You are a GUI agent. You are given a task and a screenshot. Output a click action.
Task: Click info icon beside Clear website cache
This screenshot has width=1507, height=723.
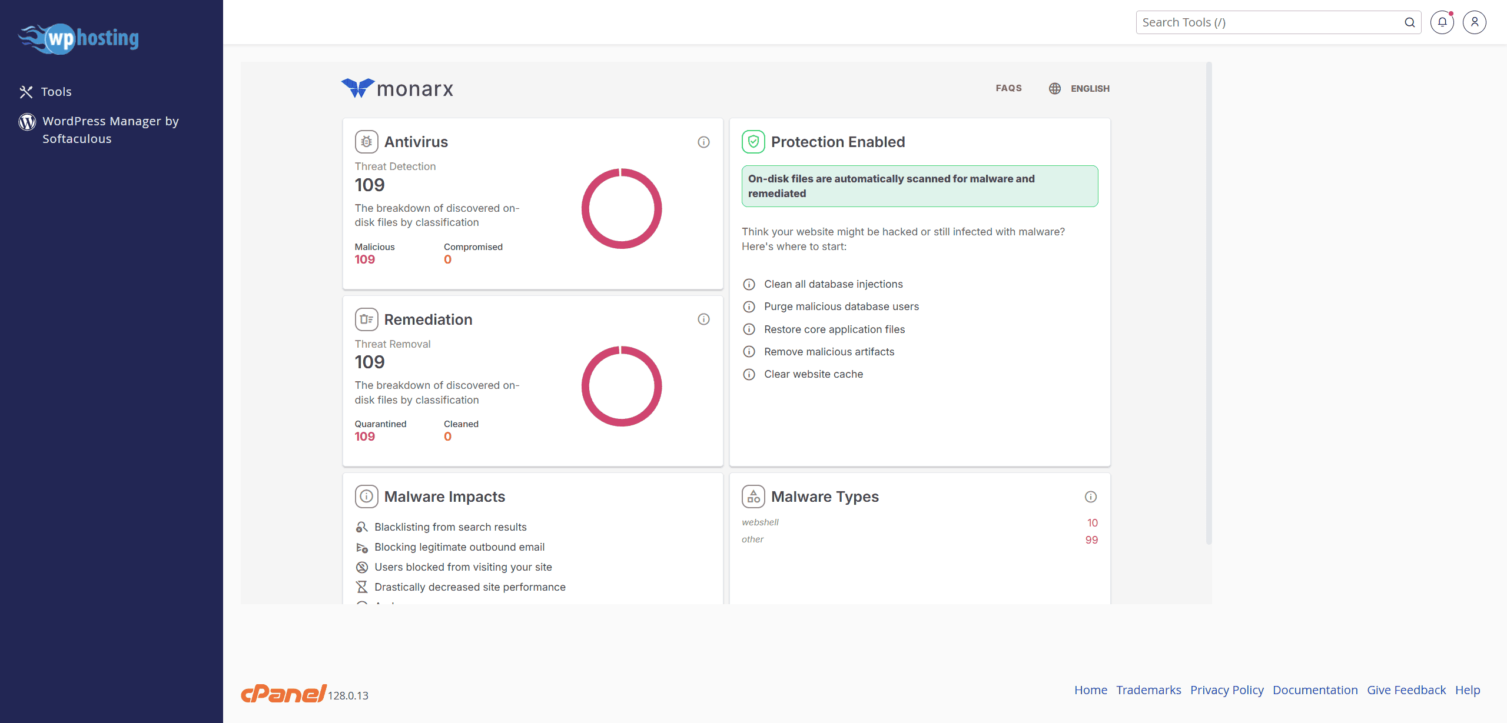[x=749, y=374]
